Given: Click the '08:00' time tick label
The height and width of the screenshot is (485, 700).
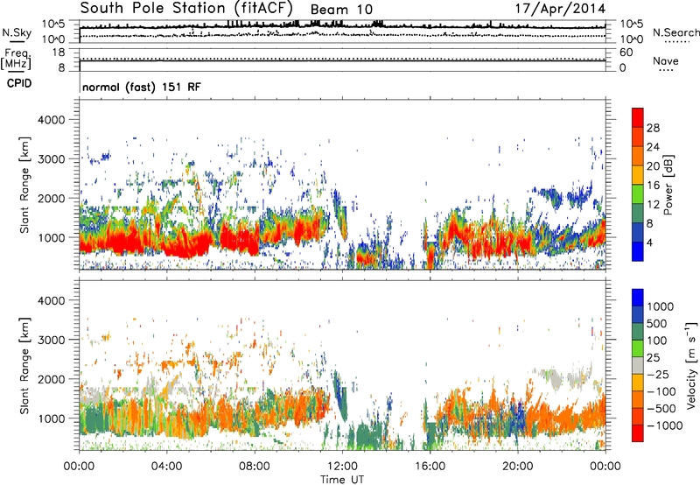Looking at the screenshot, I should pyautogui.click(x=255, y=467).
